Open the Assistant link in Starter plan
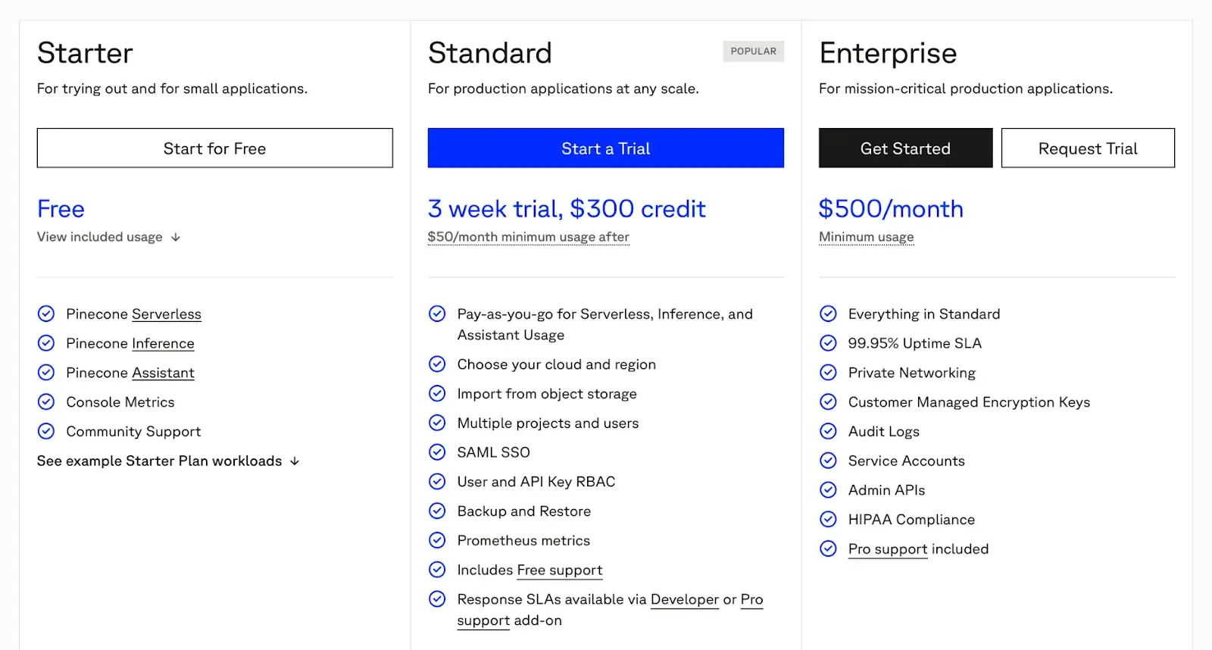The height and width of the screenshot is (650, 1212). 163,373
